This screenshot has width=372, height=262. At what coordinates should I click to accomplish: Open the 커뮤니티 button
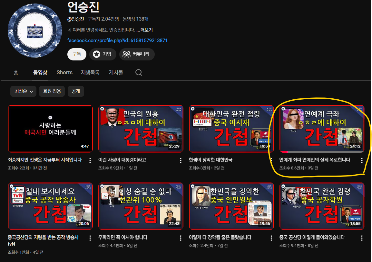coord(137,54)
